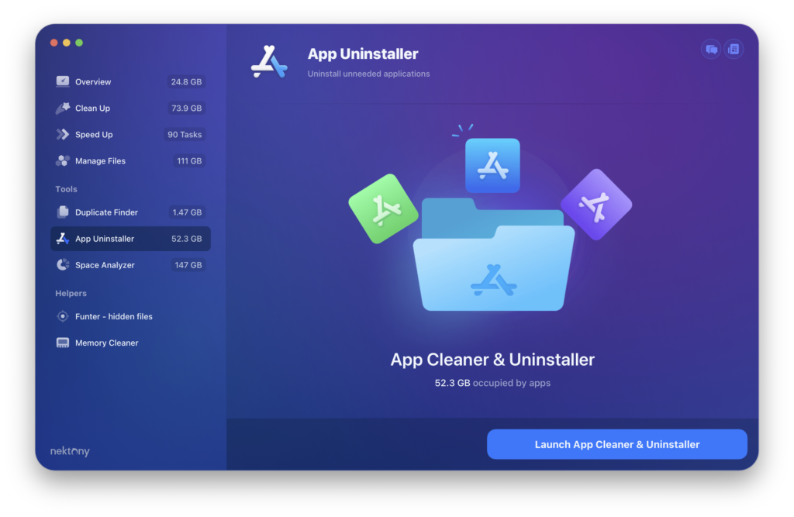Click the Overview monitor icon in sidebar
794x517 pixels.
click(x=63, y=81)
